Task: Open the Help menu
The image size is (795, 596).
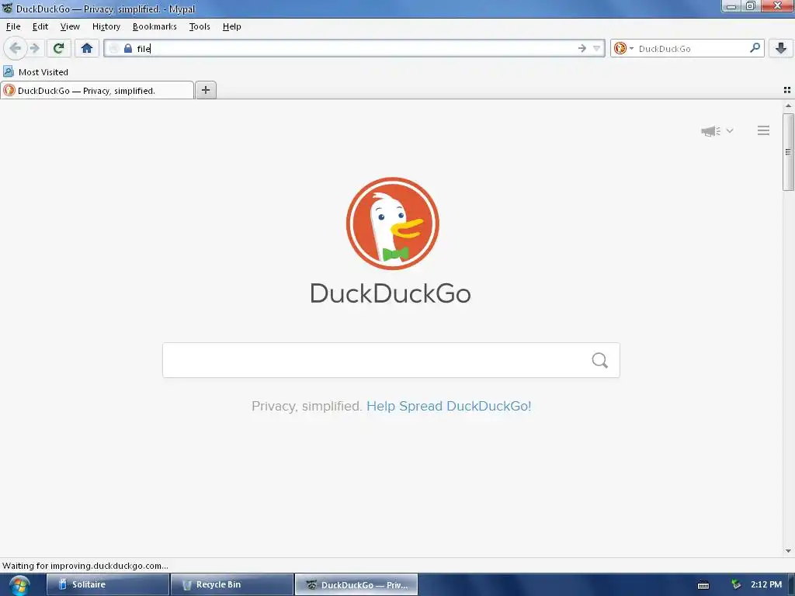Action: pyautogui.click(x=231, y=26)
